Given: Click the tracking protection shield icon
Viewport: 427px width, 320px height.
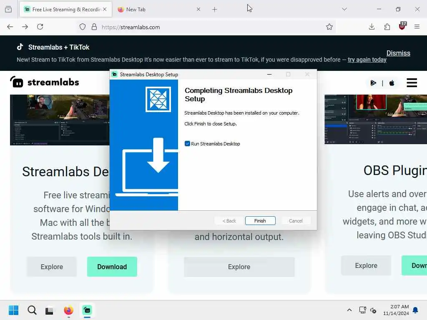Looking at the screenshot, I should [83, 27].
